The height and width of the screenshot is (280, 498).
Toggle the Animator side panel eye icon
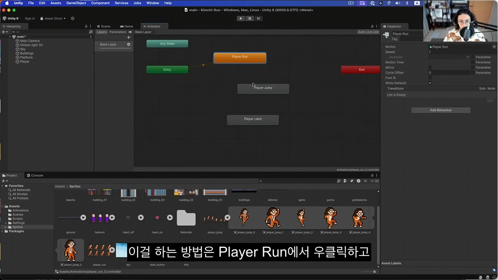pyautogui.click(x=130, y=32)
